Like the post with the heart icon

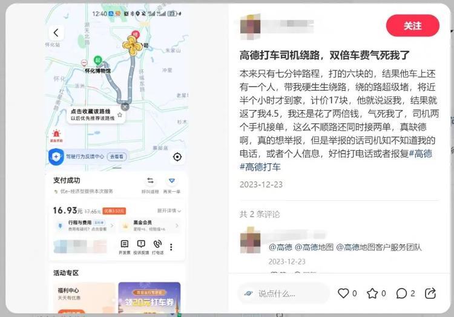343,293
